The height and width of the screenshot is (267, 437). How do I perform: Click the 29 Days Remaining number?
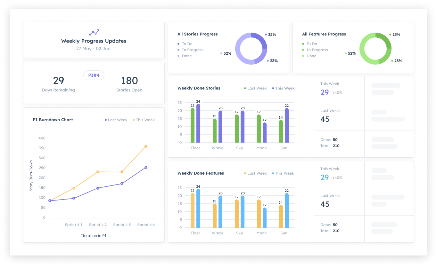click(x=59, y=81)
